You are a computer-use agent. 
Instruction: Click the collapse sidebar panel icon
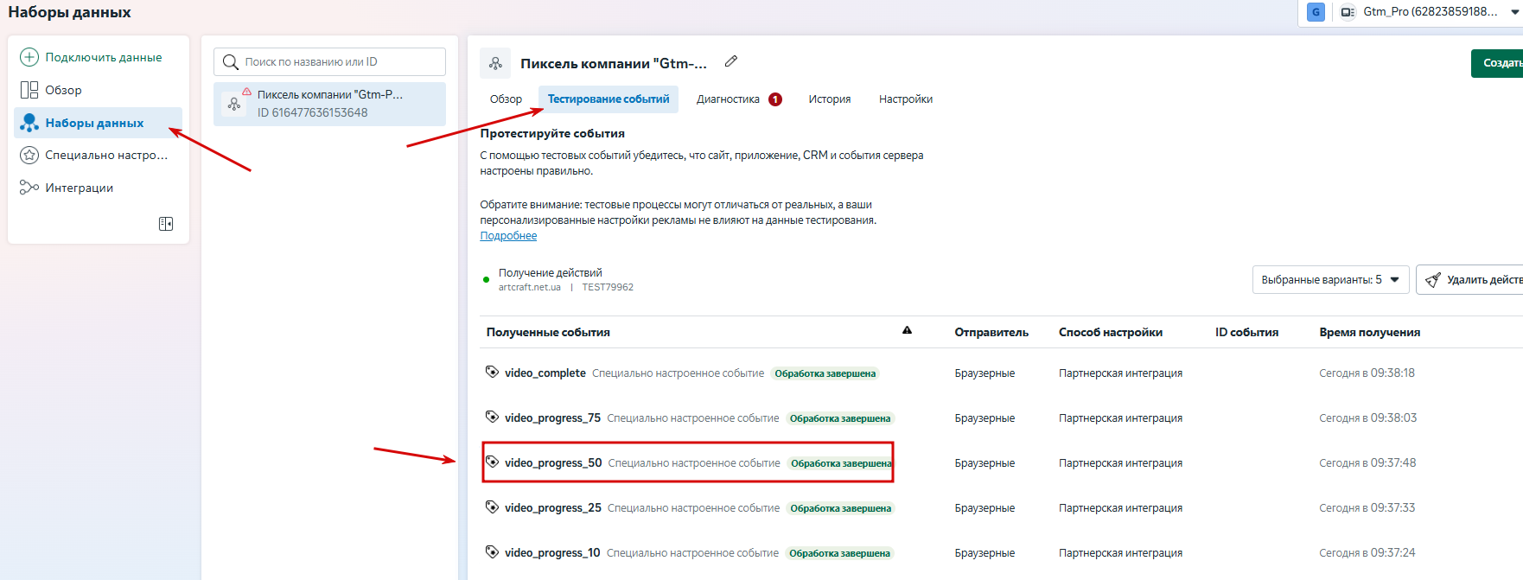[166, 224]
